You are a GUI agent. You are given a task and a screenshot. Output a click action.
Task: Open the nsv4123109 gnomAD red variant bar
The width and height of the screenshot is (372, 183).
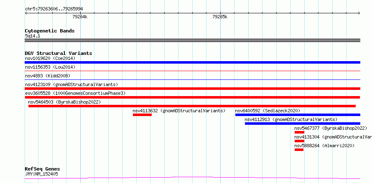[x=192, y=89]
